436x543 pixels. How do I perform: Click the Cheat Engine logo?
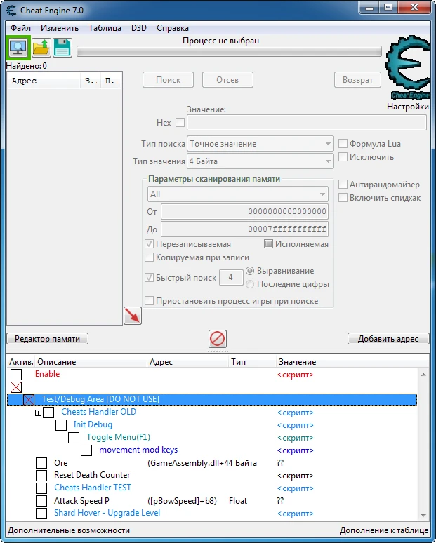point(408,67)
